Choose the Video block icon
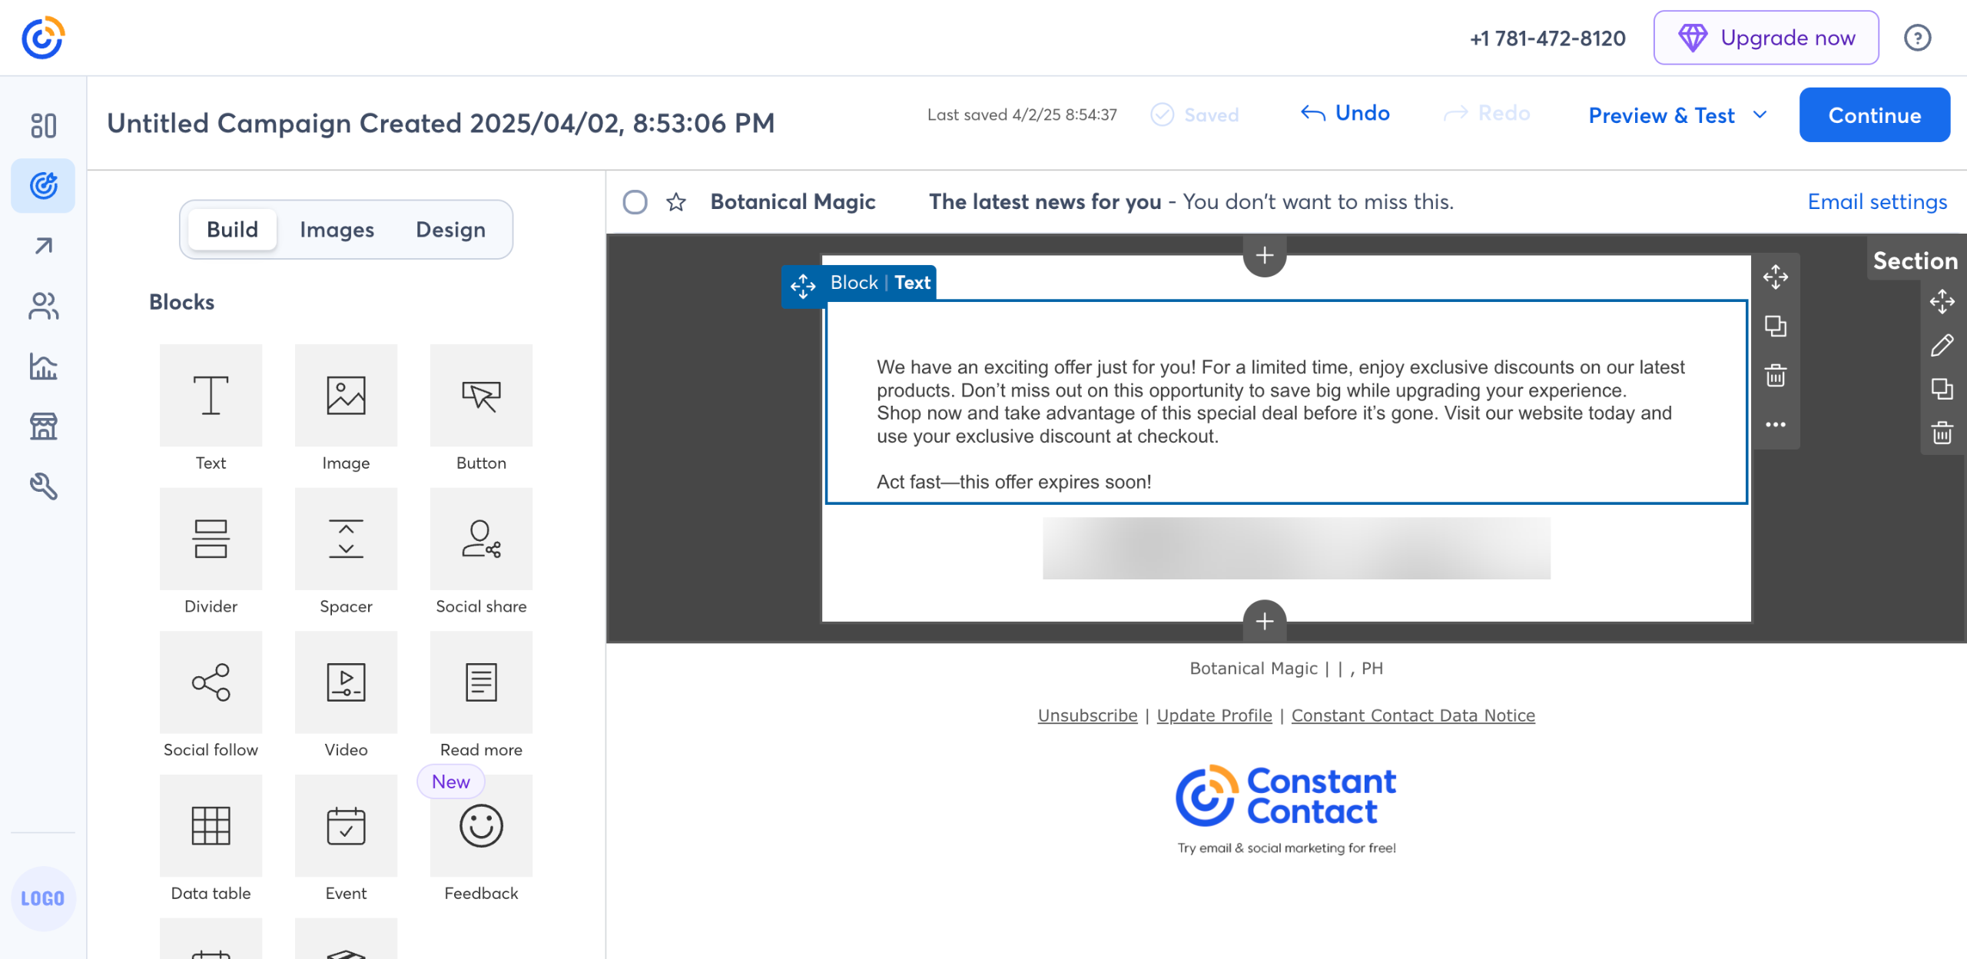Screen dimensions: 1967x959 pyautogui.click(x=346, y=682)
